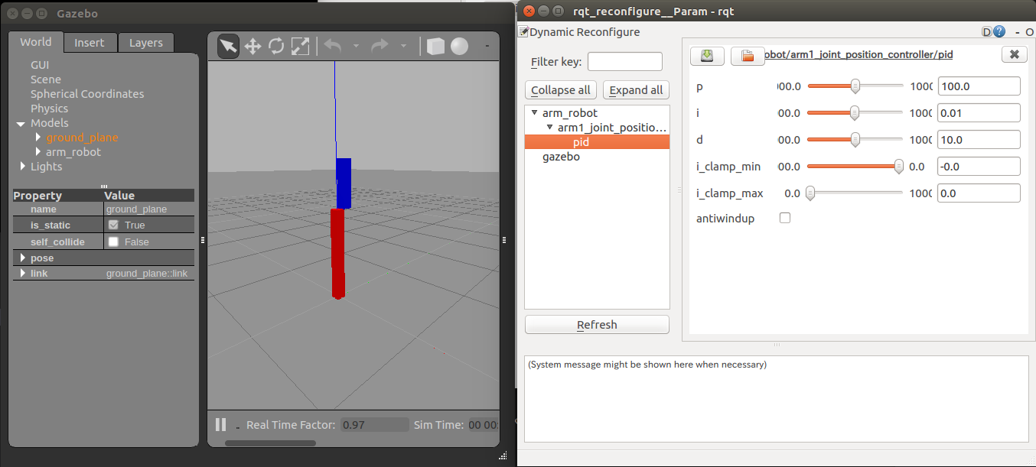Expand the pose property row
This screenshot has width=1036, height=467.
tap(22, 258)
